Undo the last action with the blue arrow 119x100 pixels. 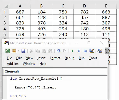[58, 51]
